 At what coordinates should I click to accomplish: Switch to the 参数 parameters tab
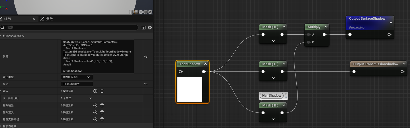tap(47, 19)
